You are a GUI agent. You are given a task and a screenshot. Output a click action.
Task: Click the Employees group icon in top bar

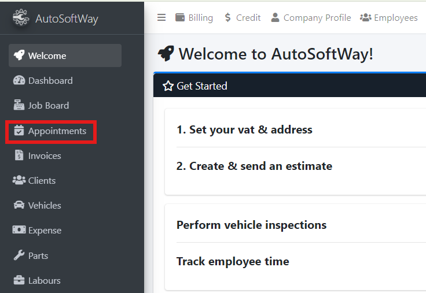[x=366, y=17]
